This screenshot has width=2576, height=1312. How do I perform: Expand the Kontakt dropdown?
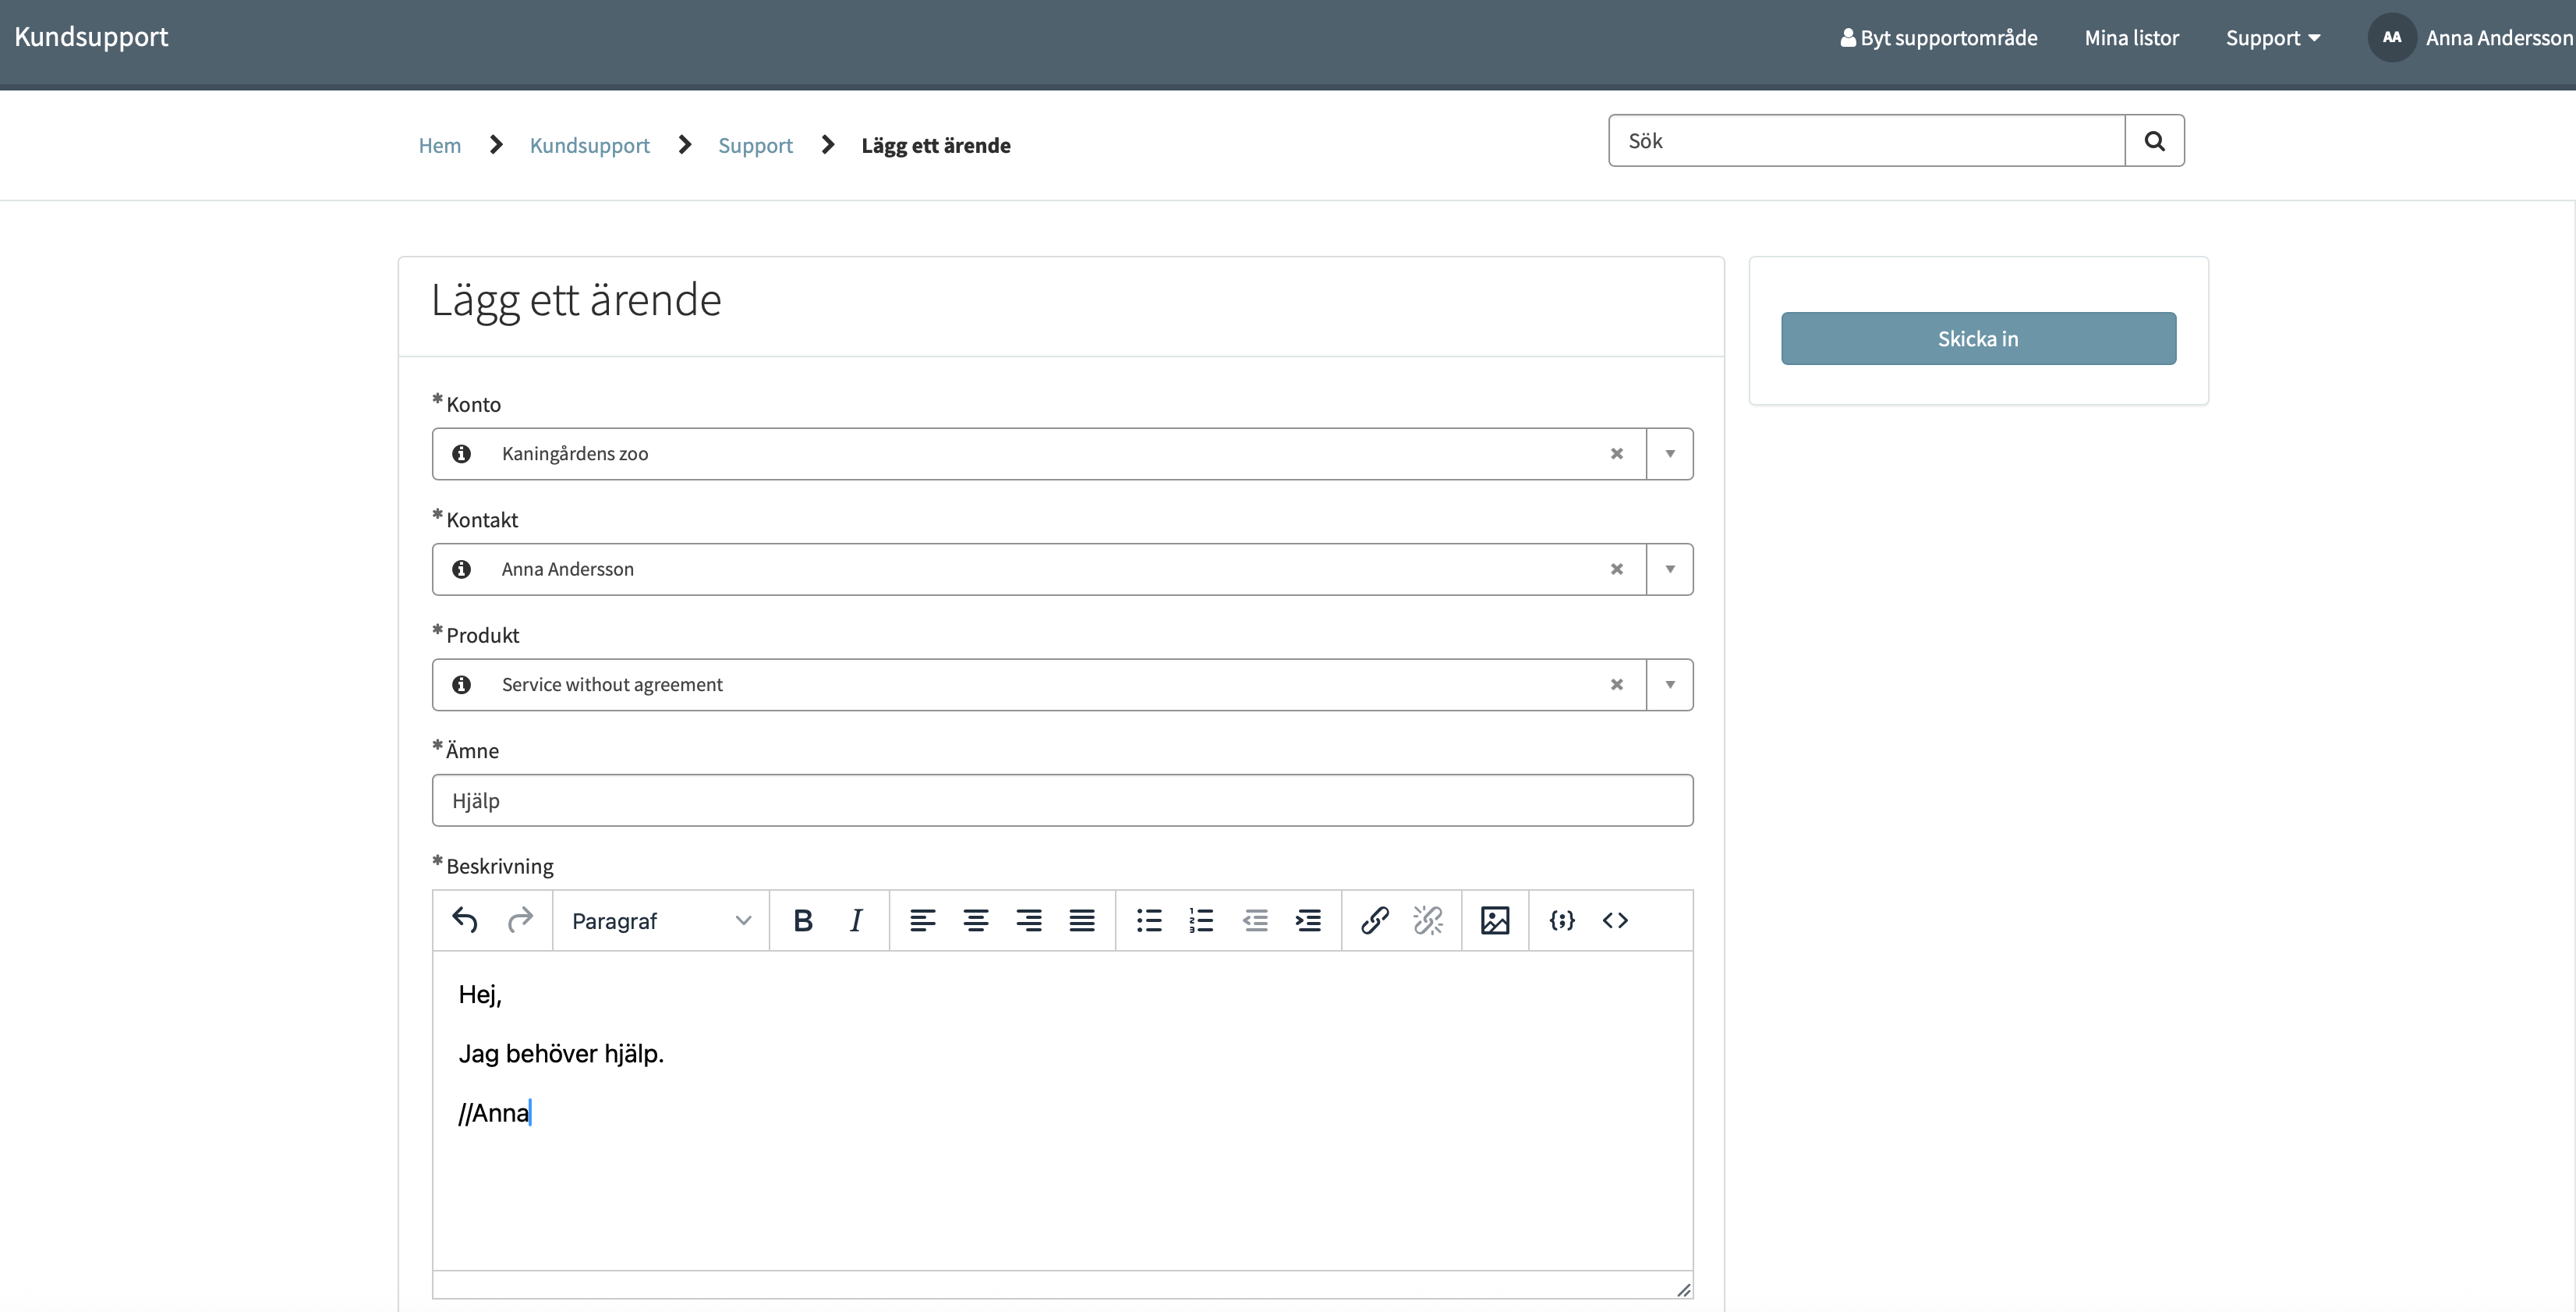(x=1670, y=569)
